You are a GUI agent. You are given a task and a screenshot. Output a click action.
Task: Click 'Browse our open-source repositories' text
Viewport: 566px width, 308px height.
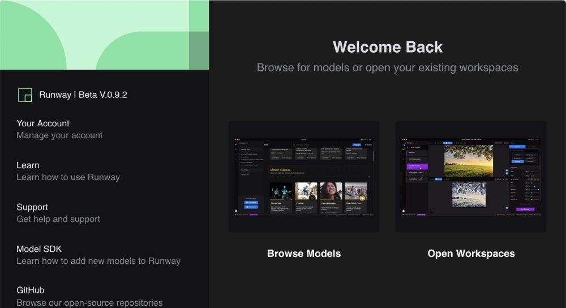(x=89, y=302)
